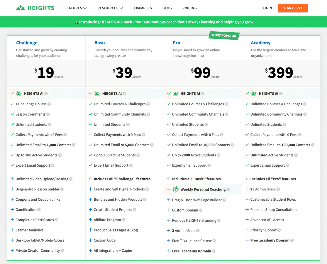
Task: Click the Login link
Action: click(267, 8)
